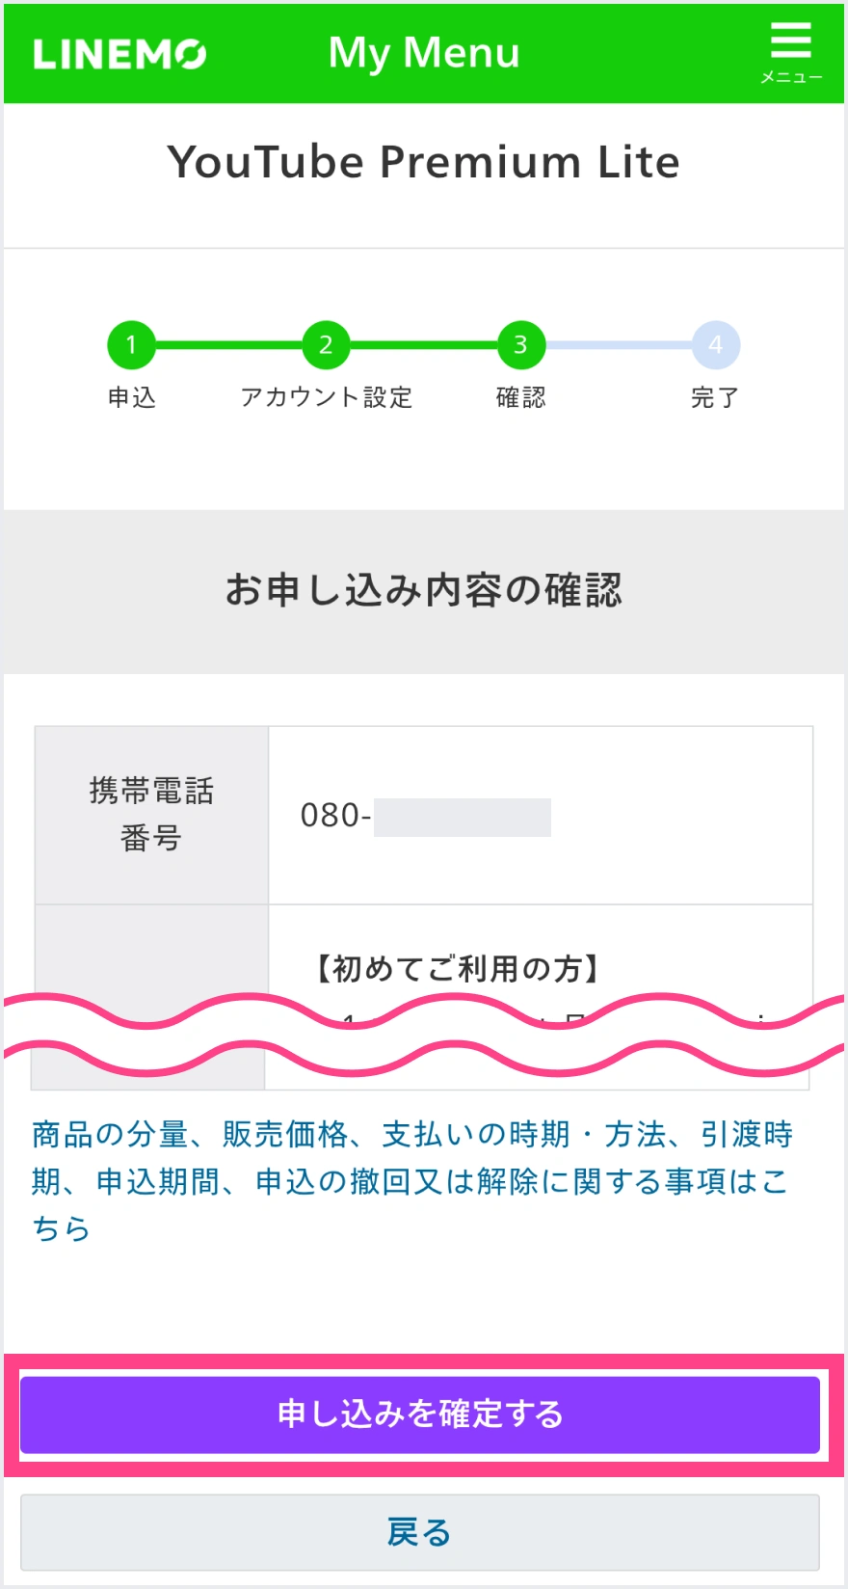Screen dimensions: 848x1589
Task: Open the hamburger menu icon
Action: [790, 52]
